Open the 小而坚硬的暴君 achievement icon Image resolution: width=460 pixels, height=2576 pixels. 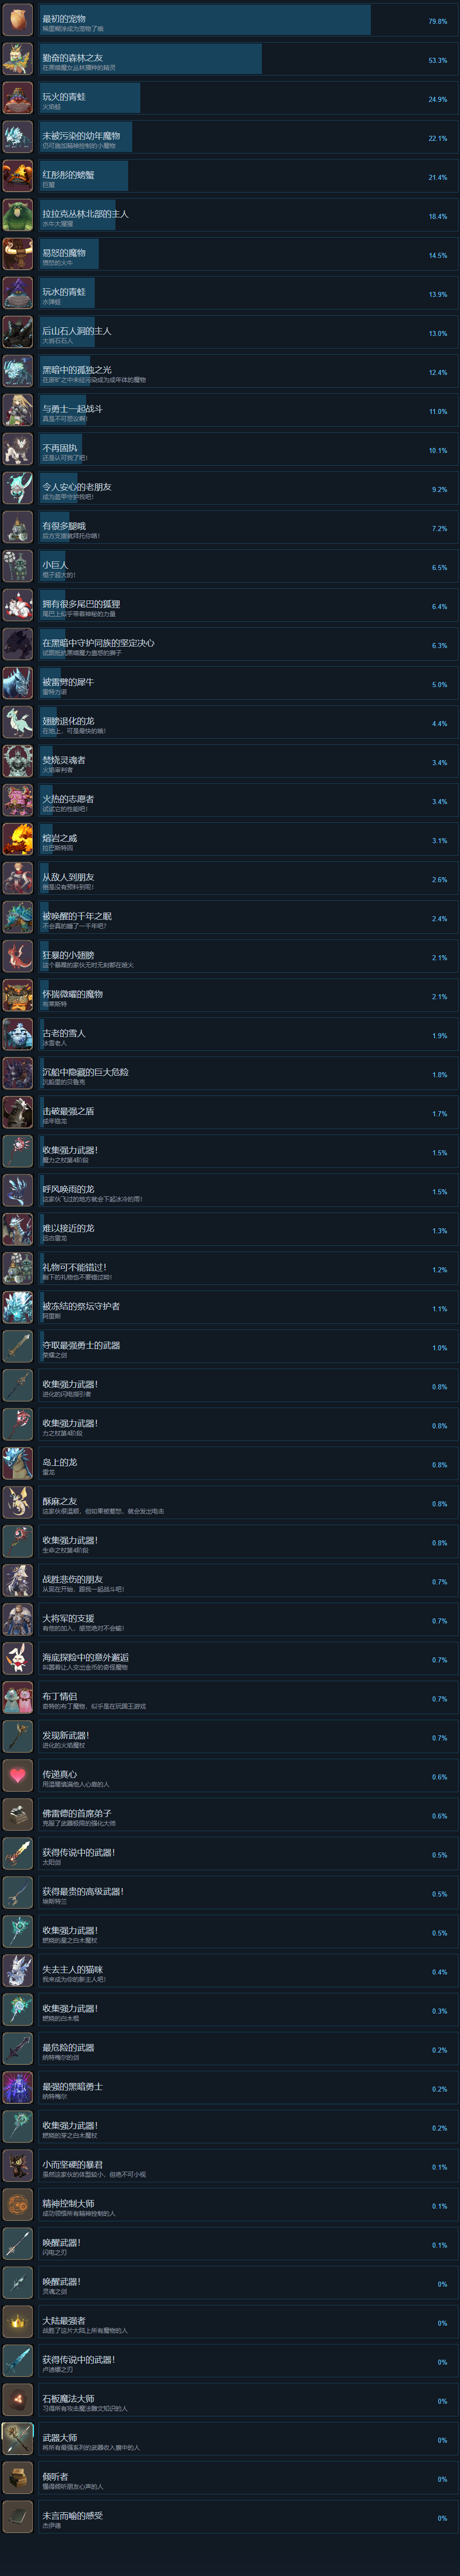(x=18, y=2165)
